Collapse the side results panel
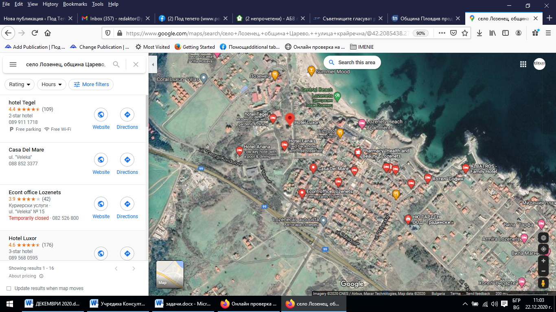Screen dimensions: 556x312 (153, 65)
